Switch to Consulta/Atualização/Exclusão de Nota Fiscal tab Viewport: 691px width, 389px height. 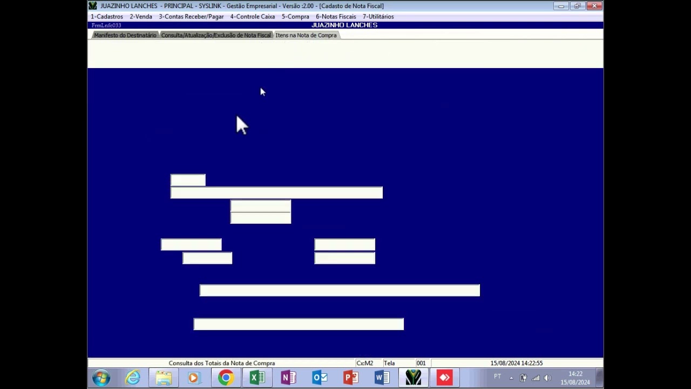[216, 35]
